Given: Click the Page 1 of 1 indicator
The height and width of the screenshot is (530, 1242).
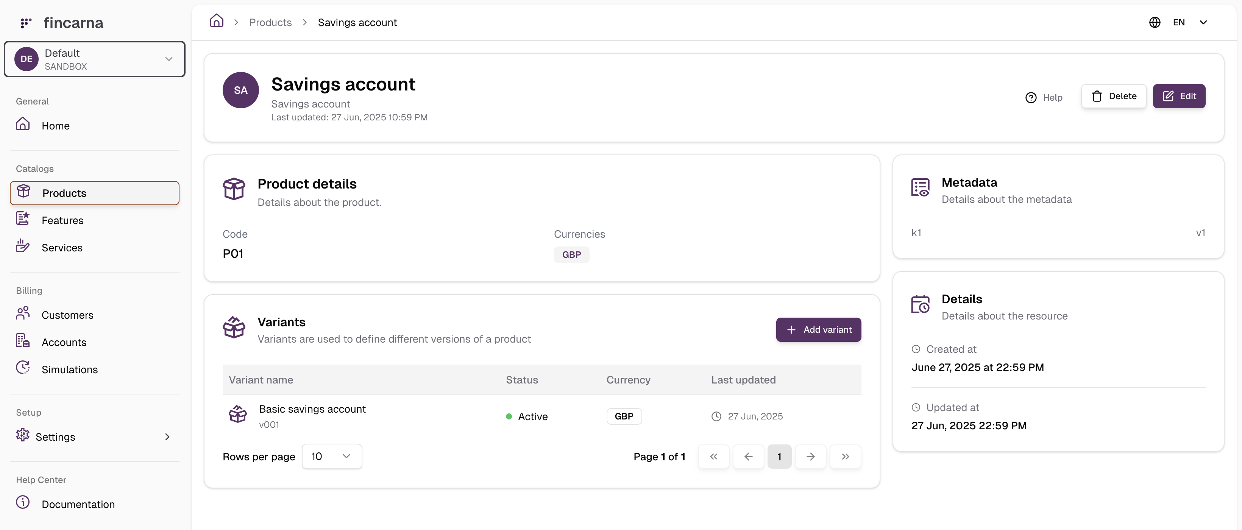Looking at the screenshot, I should coord(659,456).
